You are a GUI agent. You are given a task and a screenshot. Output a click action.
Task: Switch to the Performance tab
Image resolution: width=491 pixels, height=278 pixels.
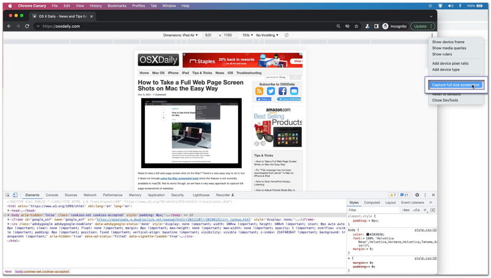(x=113, y=195)
